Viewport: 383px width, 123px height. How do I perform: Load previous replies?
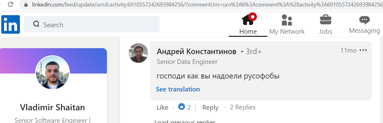(185, 121)
